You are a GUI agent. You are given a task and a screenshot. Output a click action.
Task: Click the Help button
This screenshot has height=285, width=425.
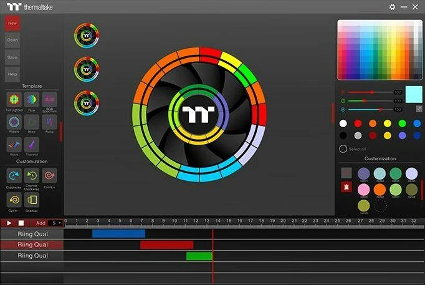(x=12, y=74)
